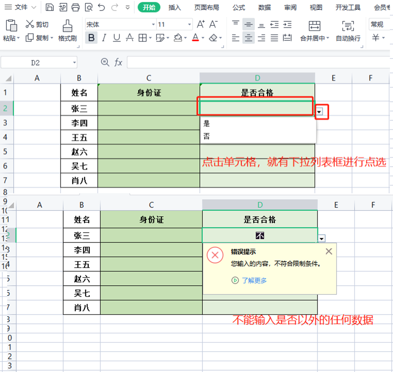Image resolution: width=393 pixels, height=372 pixels.
Task: Expand the Paste options arrow
Action: [x=18, y=38]
